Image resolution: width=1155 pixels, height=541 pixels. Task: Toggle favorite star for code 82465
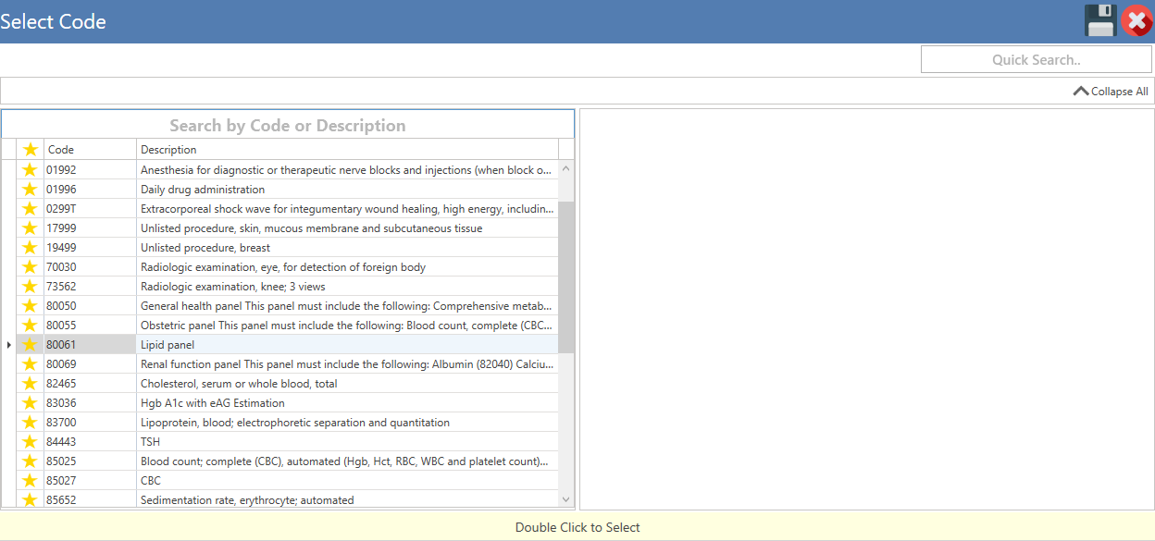click(31, 384)
